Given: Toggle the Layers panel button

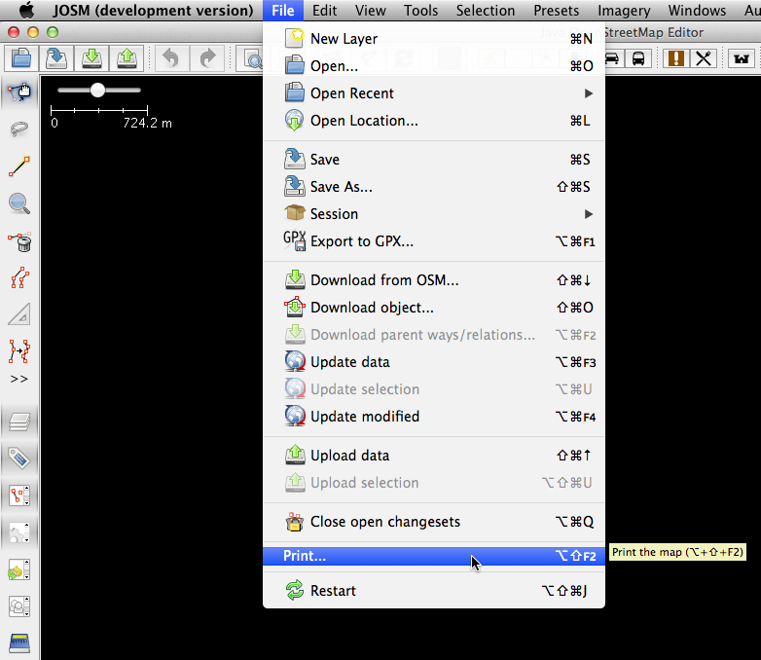Looking at the screenshot, I should [19, 422].
